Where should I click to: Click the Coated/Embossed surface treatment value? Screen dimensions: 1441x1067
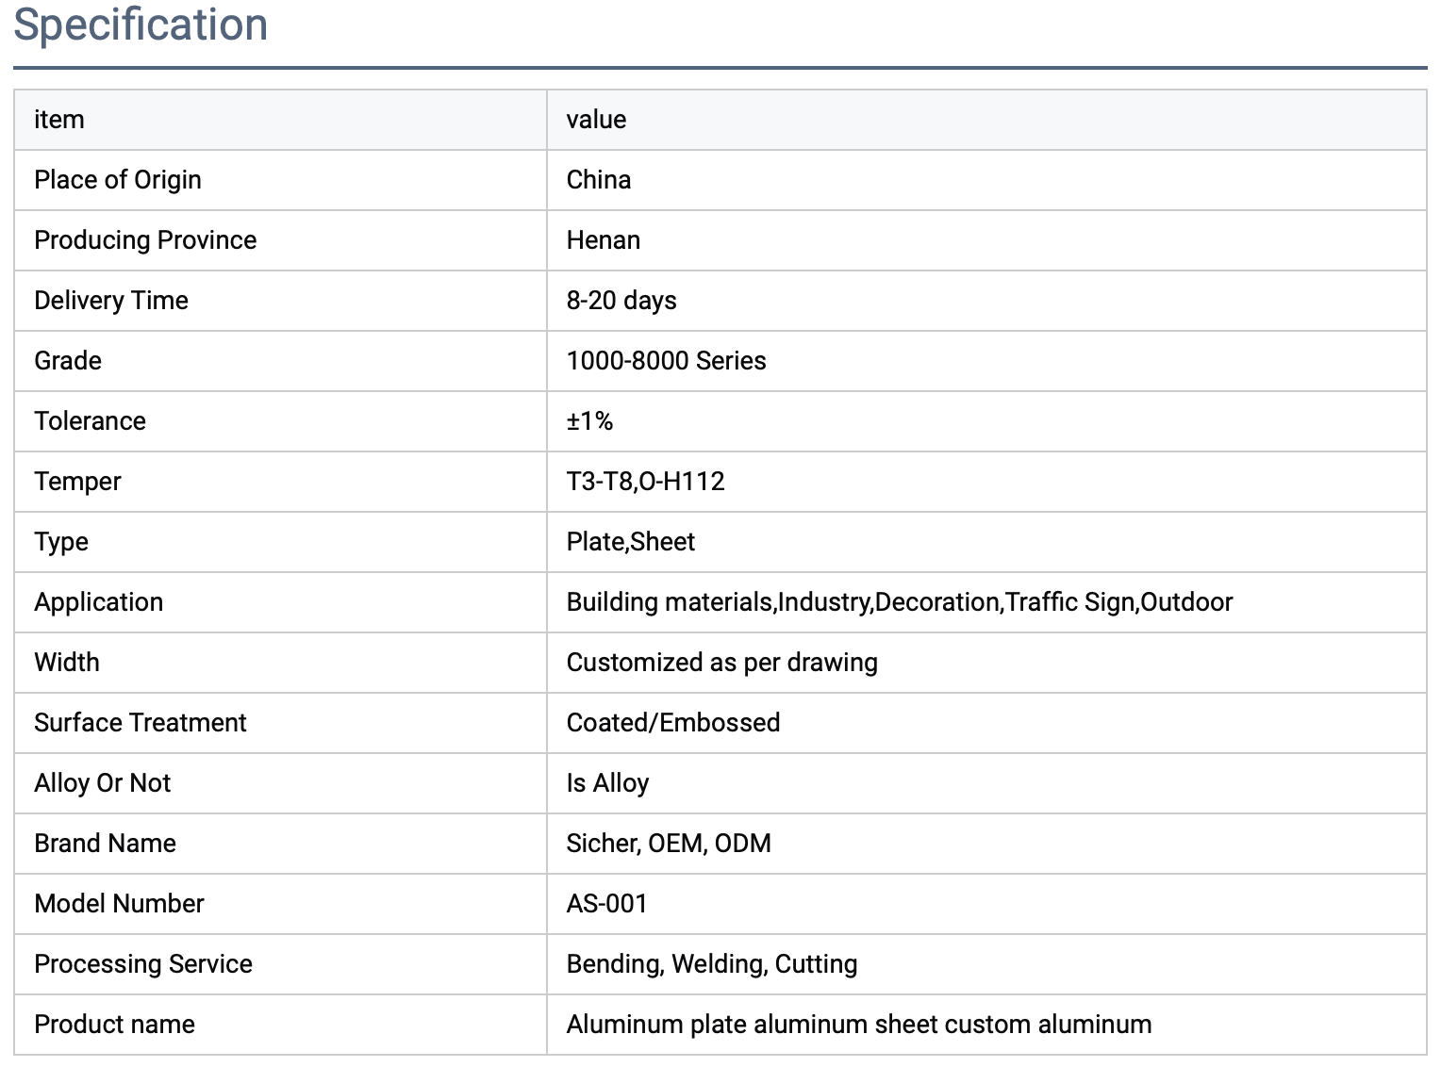673,723
